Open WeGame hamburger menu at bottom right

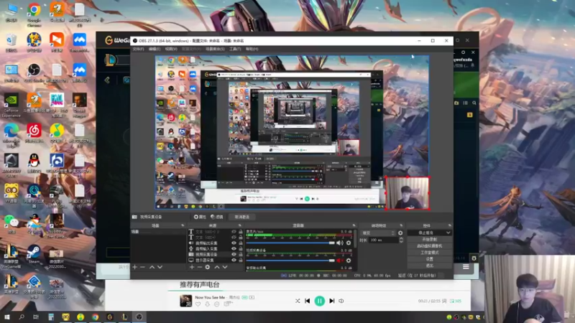click(x=466, y=266)
